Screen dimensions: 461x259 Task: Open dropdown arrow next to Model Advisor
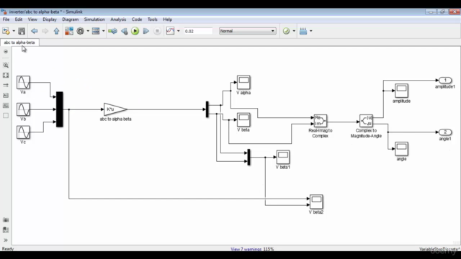pyautogui.click(x=294, y=31)
